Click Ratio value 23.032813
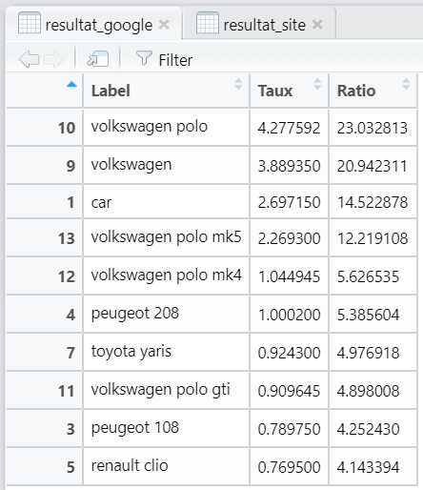This screenshot has height=490, width=423. click(x=373, y=128)
